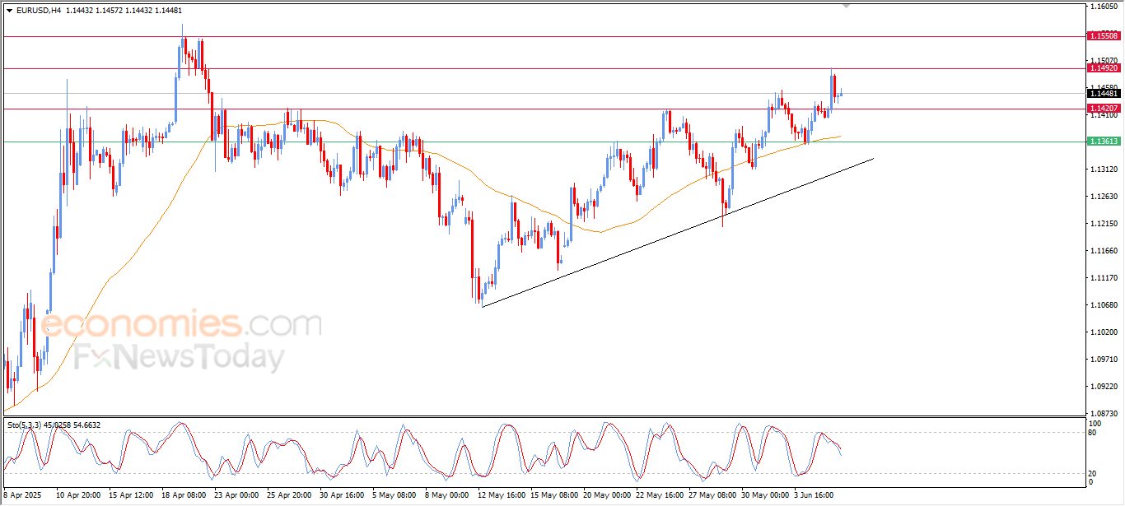Click the 22 May 16:00 time label
The height and width of the screenshot is (506, 1125).
(658, 496)
